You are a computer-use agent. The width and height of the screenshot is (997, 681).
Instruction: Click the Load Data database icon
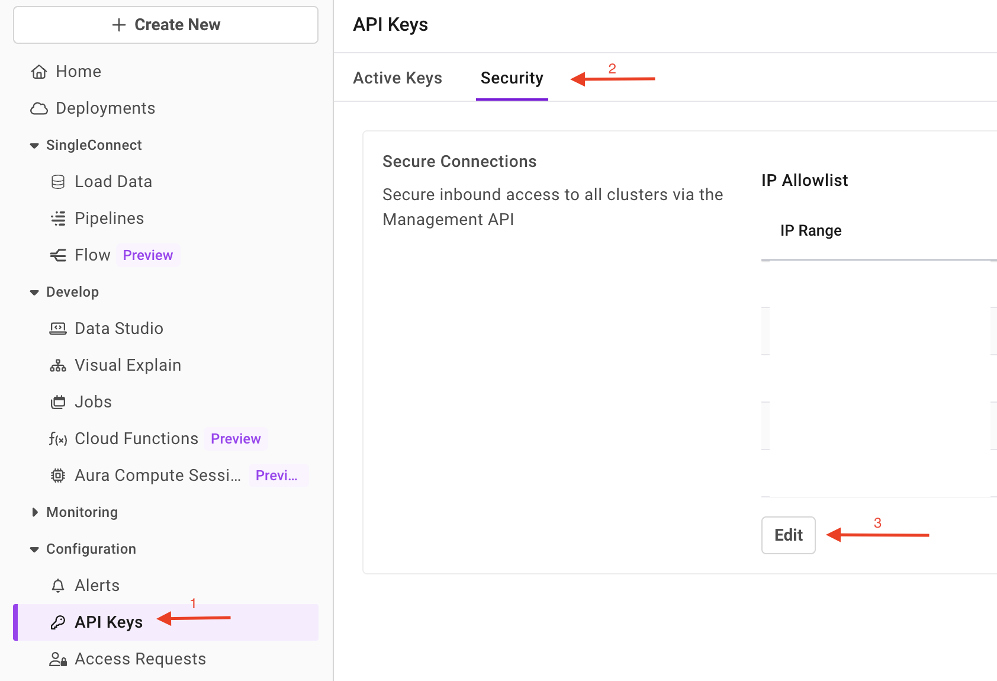(x=57, y=181)
